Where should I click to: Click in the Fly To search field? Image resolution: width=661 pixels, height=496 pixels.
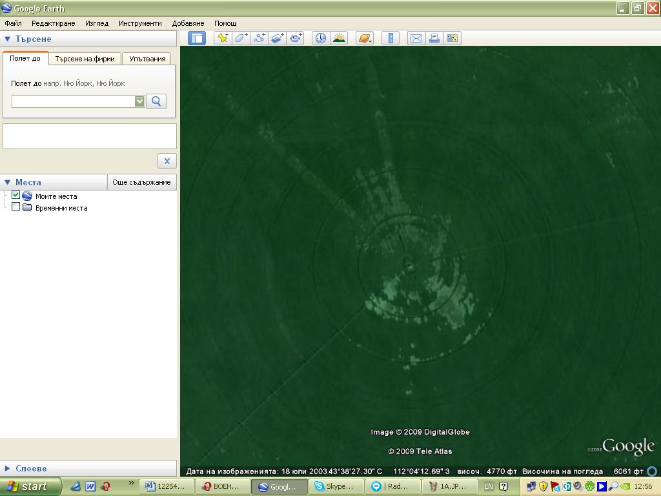tap(74, 101)
